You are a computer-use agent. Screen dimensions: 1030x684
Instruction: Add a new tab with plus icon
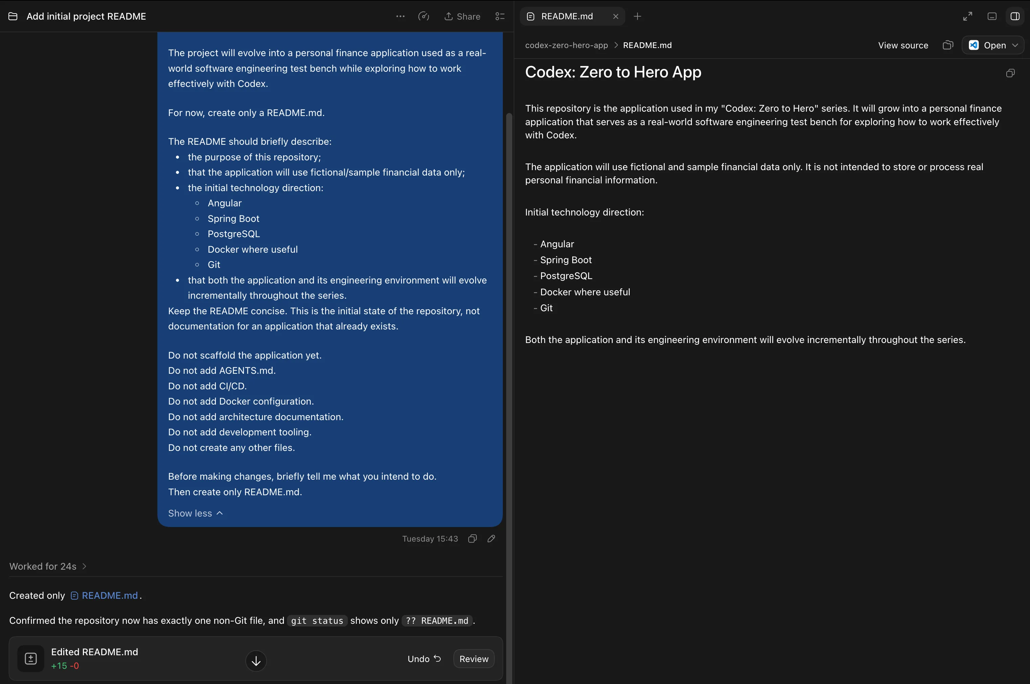tap(637, 16)
